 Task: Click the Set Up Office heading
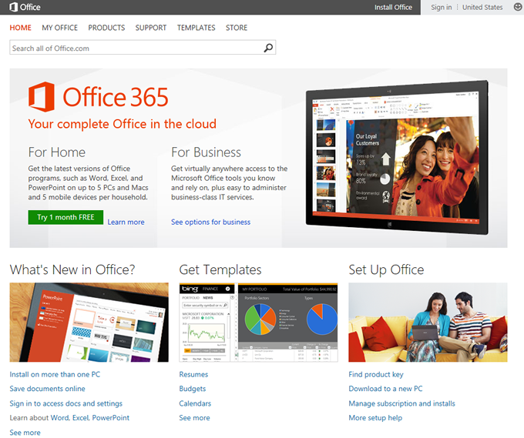(386, 269)
